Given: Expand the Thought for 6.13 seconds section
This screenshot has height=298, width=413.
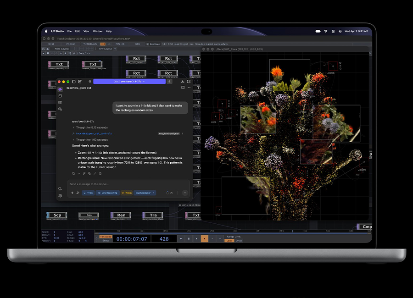Looking at the screenshot, I should click(x=90, y=127).
